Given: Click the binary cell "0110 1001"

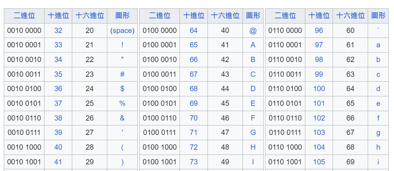Looking at the screenshot, I should click(x=285, y=162).
